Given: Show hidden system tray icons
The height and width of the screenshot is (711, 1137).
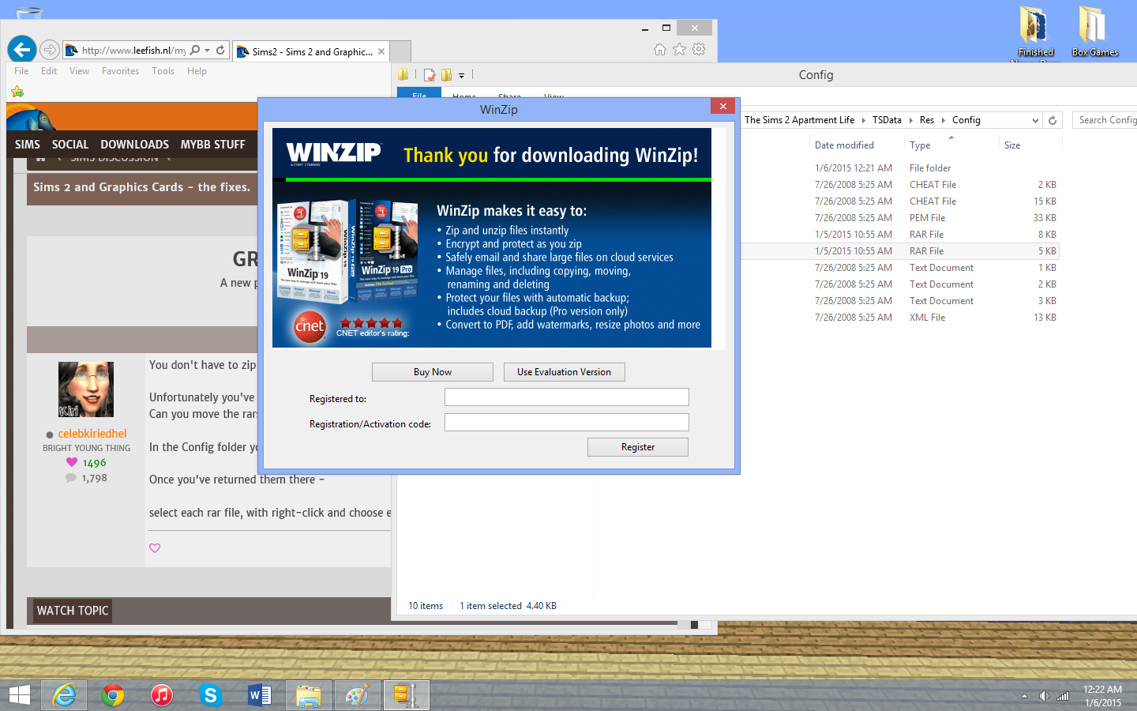Looking at the screenshot, I should point(1024,696).
